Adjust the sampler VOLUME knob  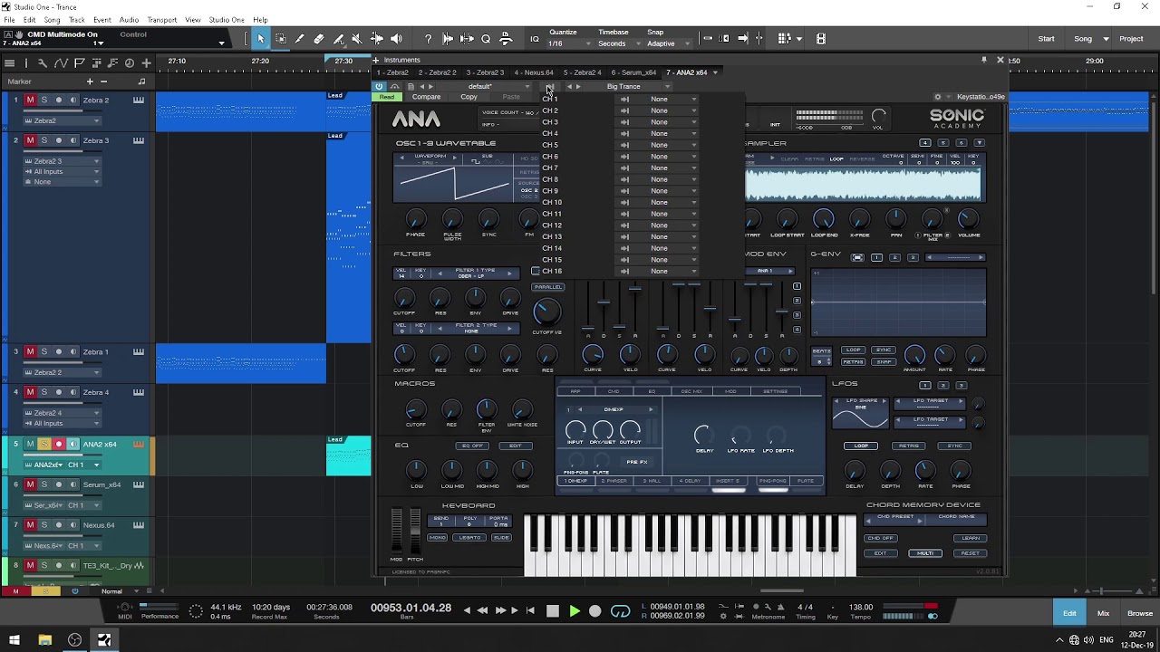click(968, 217)
